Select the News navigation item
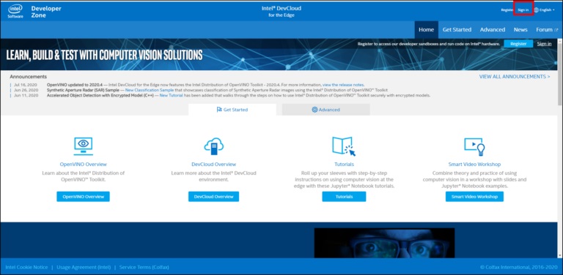The image size is (563, 275). [520, 30]
